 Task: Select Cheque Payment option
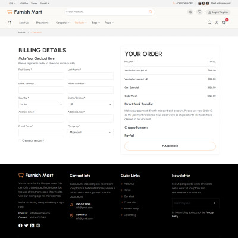[x=136, y=127]
